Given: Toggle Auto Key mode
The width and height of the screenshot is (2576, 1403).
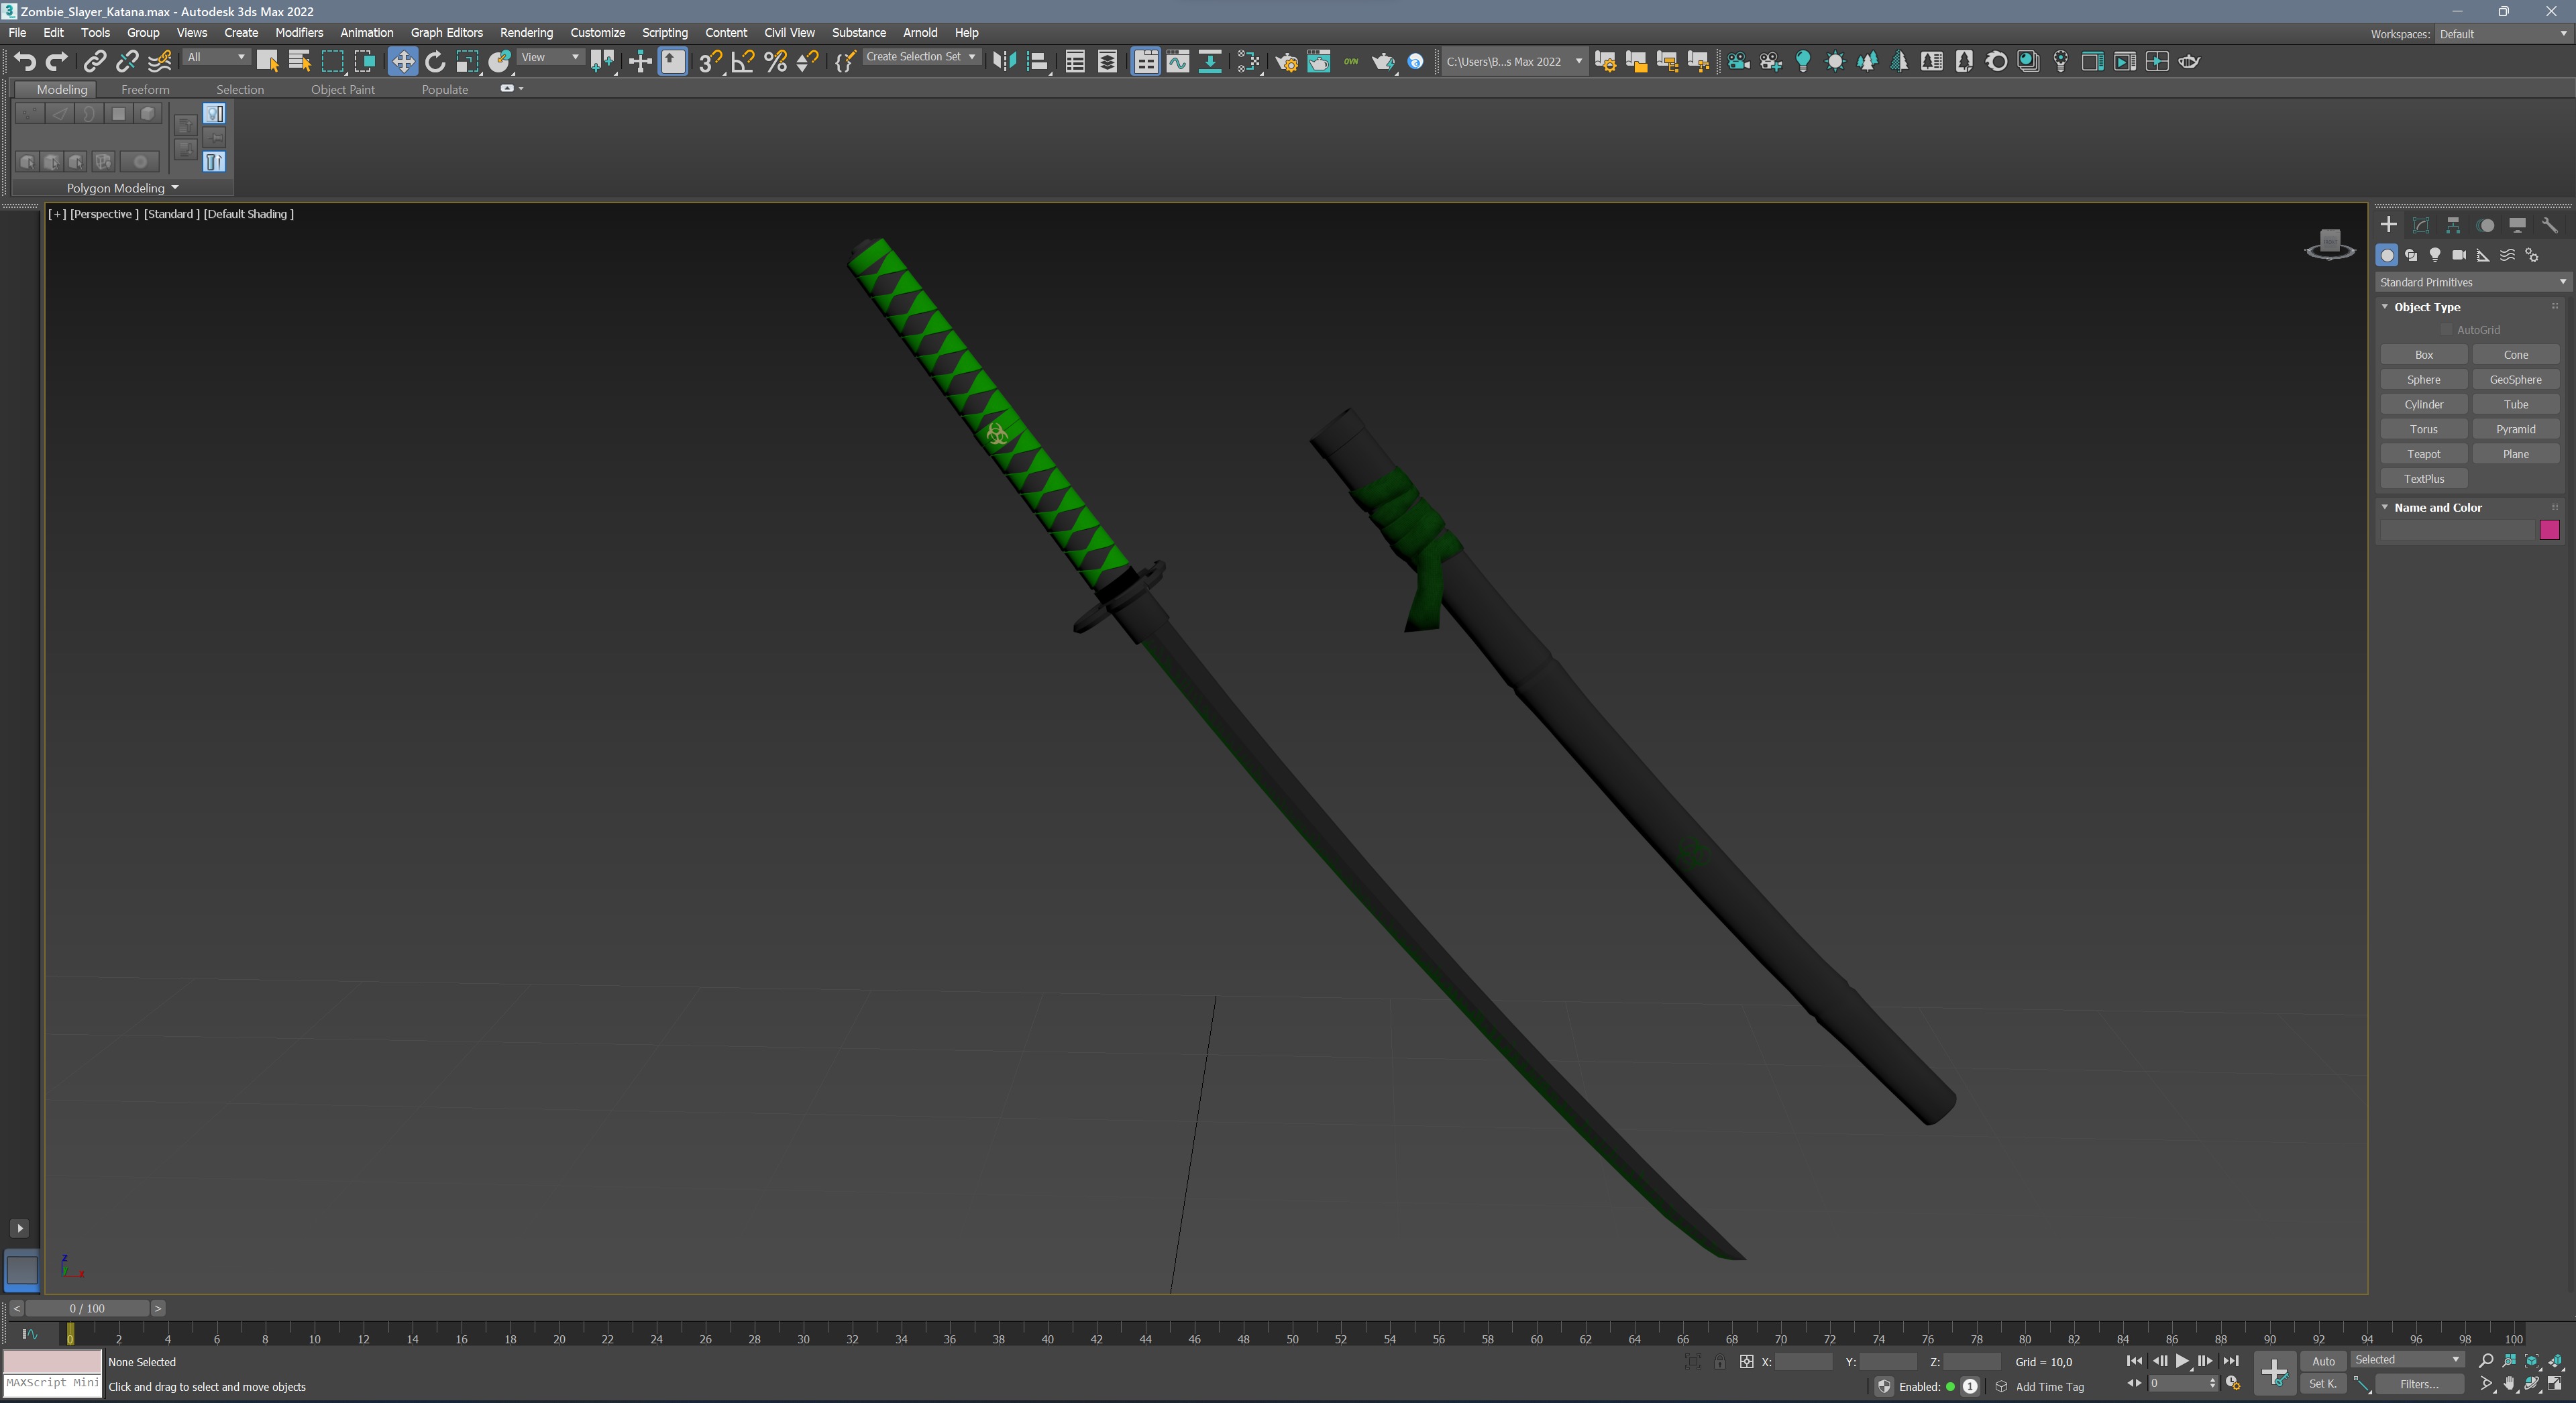Looking at the screenshot, I should [x=2323, y=1361].
